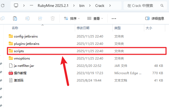Image resolution: width=169 pixels, height=108 pixels.
Task: Sort by the 类型 column header
Action: coord(117,28)
